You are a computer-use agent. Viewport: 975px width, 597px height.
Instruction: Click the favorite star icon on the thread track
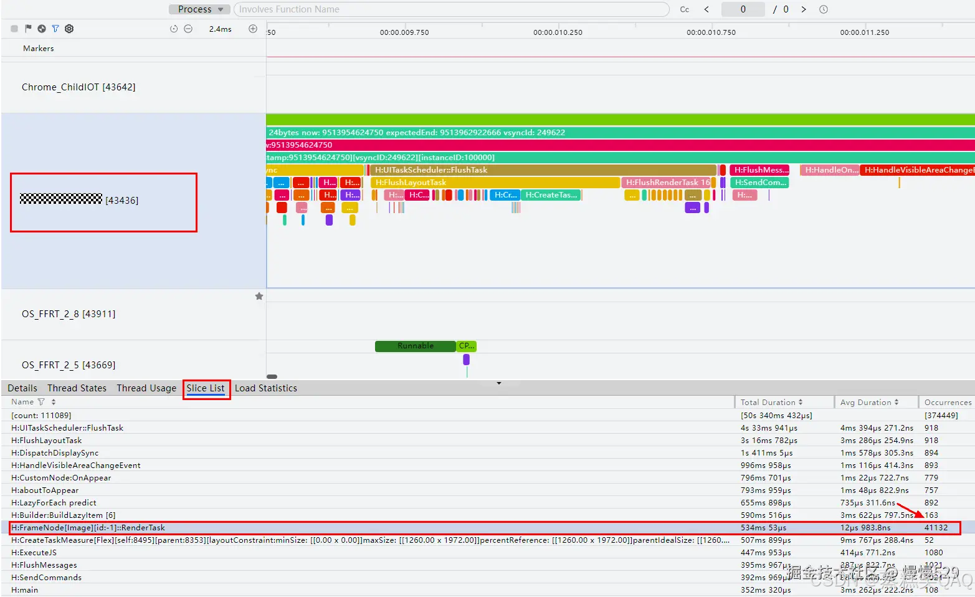pyautogui.click(x=259, y=297)
